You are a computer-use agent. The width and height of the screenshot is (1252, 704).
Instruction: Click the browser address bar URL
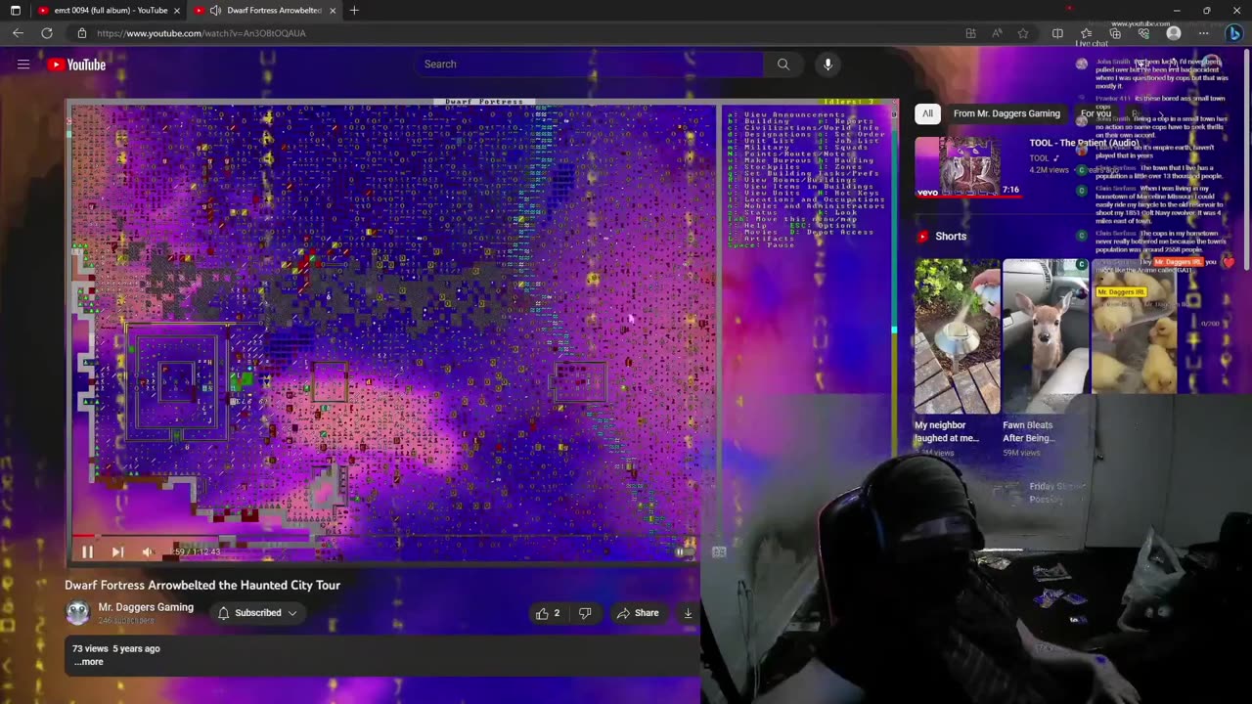click(x=201, y=33)
